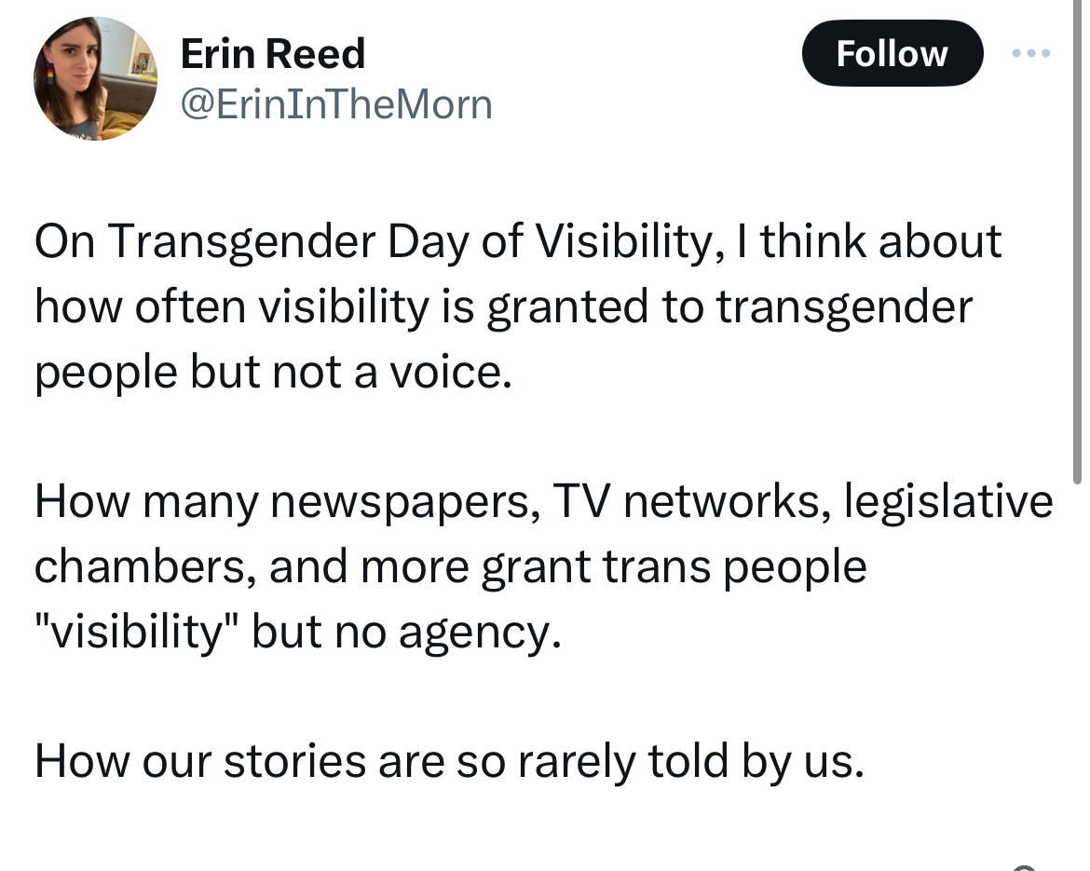Open Erin Reed's profile picture
This screenshot has width=1090, height=871.
(95, 79)
